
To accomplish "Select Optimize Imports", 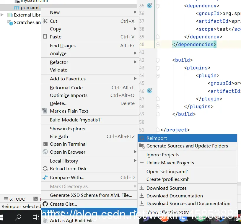I will 90,95.
